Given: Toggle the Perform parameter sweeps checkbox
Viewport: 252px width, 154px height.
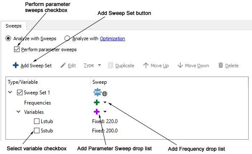Looking at the screenshot, I should pos(17,49).
